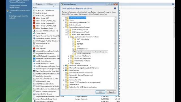The height and width of the screenshot is (102, 181).
Task: Check the ASP.NET feature box
Action: (x=74, y=44)
